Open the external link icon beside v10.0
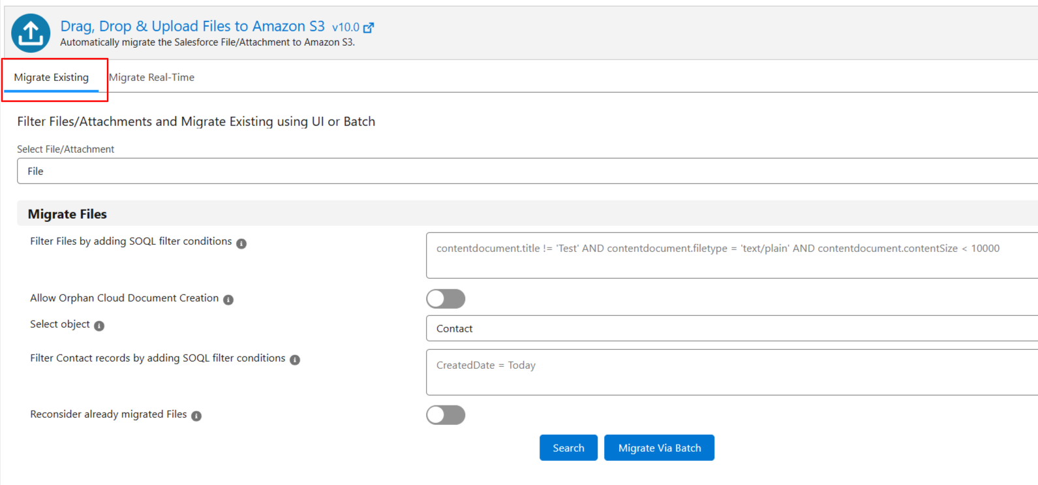1038x485 pixels. click(369, 27)
